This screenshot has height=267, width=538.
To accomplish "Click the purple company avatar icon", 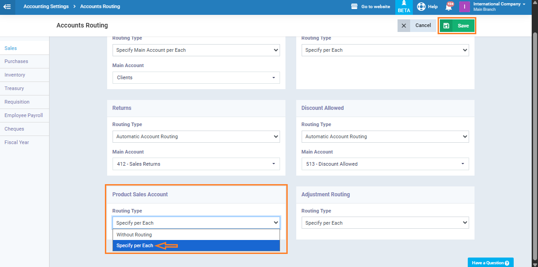I will pos(464,7).
